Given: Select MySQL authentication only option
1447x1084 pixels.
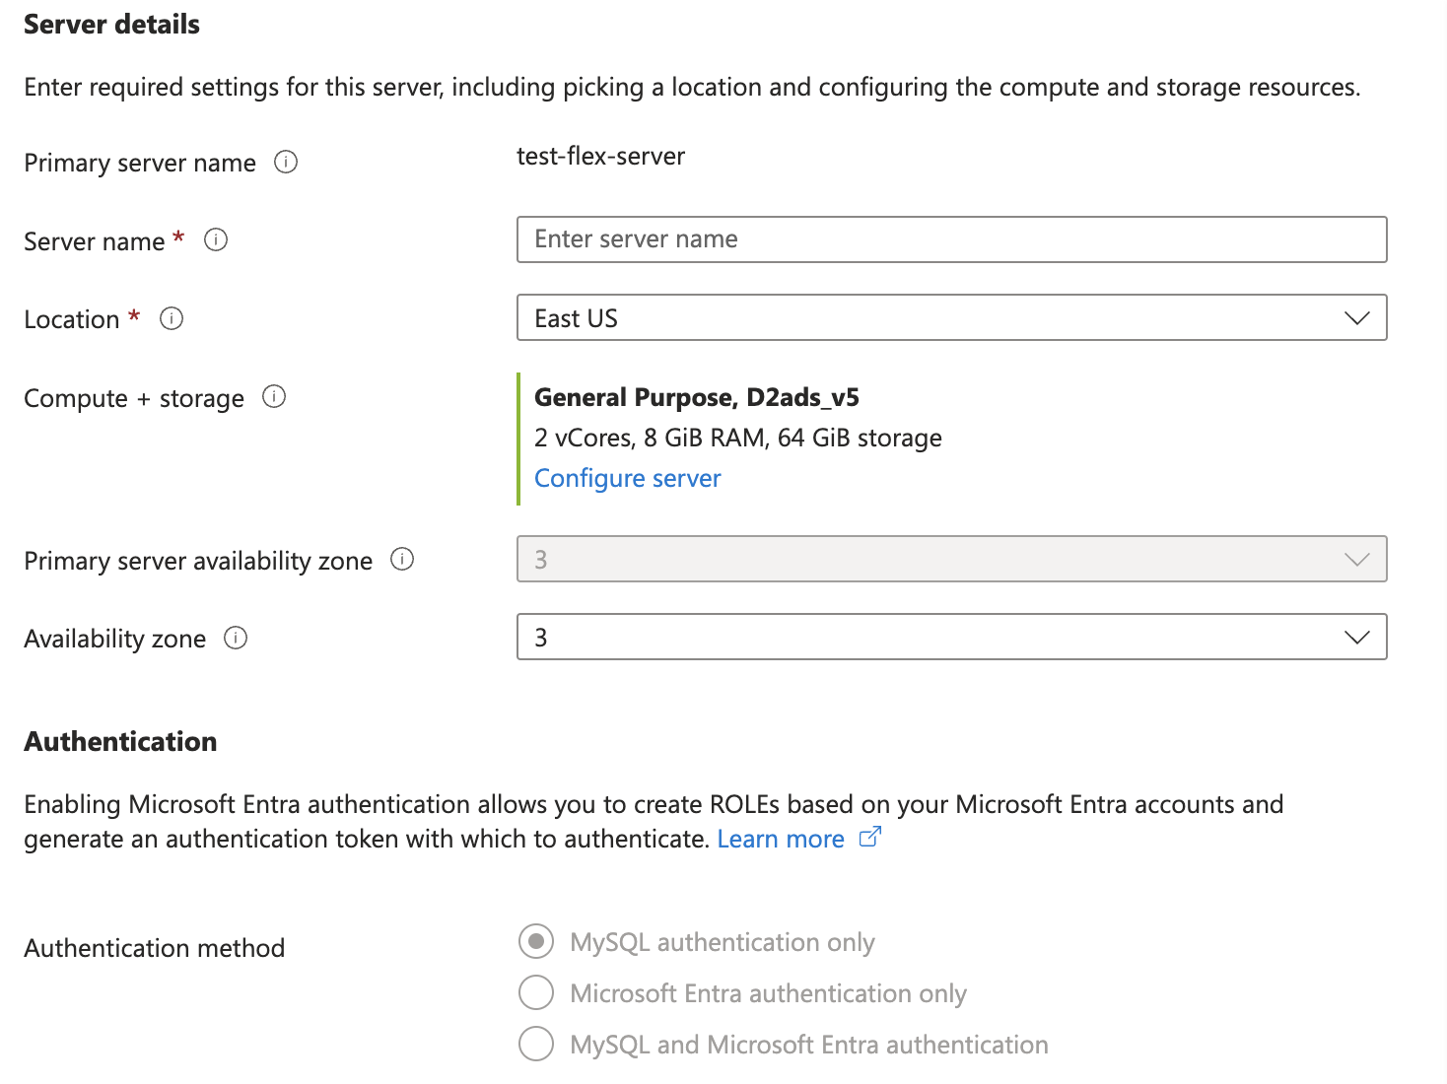Looking at the screenshot, I should (x=536, y=942).
